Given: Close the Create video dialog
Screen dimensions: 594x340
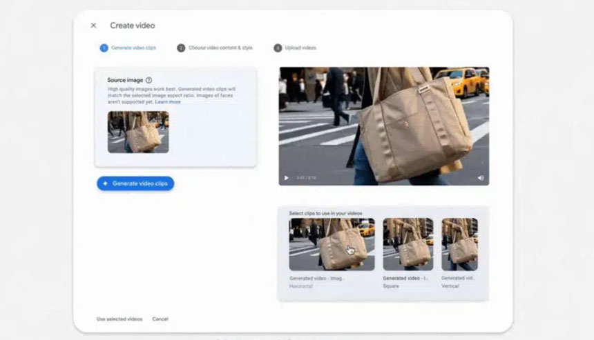Looking at the screenshot, I should pos(93,26).
